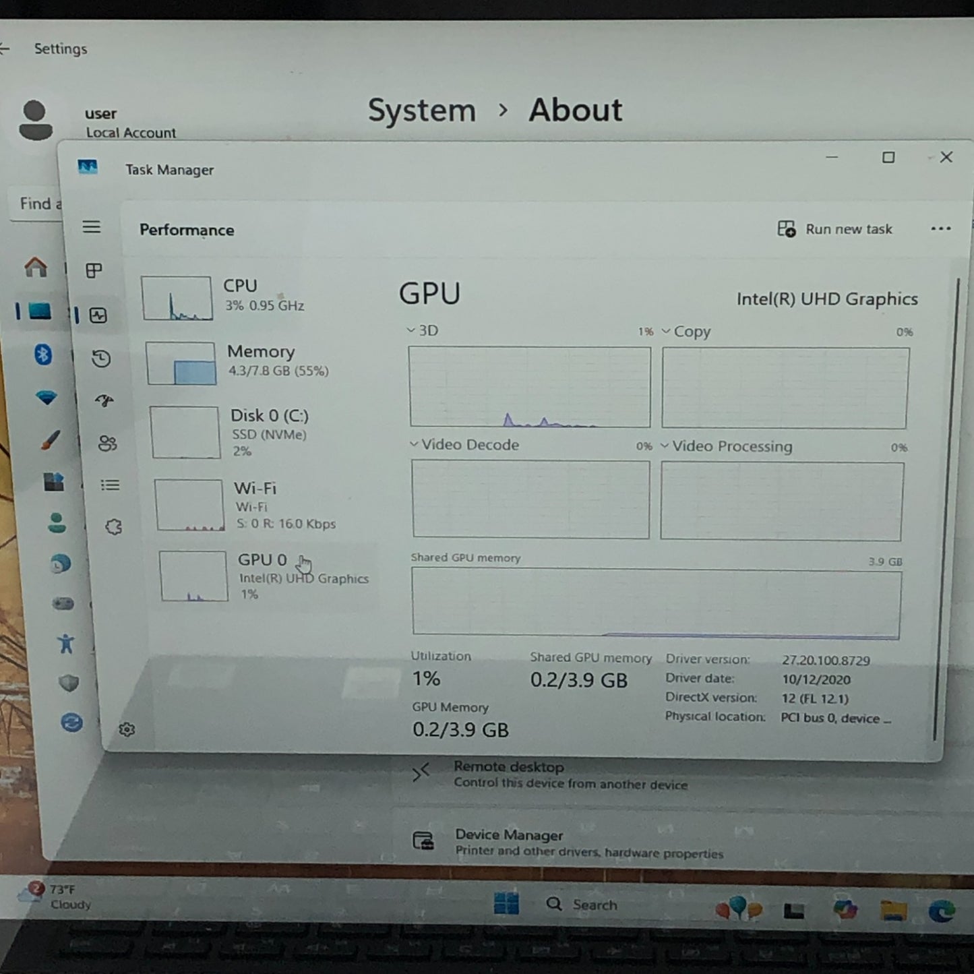Open System icon in Settings sidebar

point(39,311)
